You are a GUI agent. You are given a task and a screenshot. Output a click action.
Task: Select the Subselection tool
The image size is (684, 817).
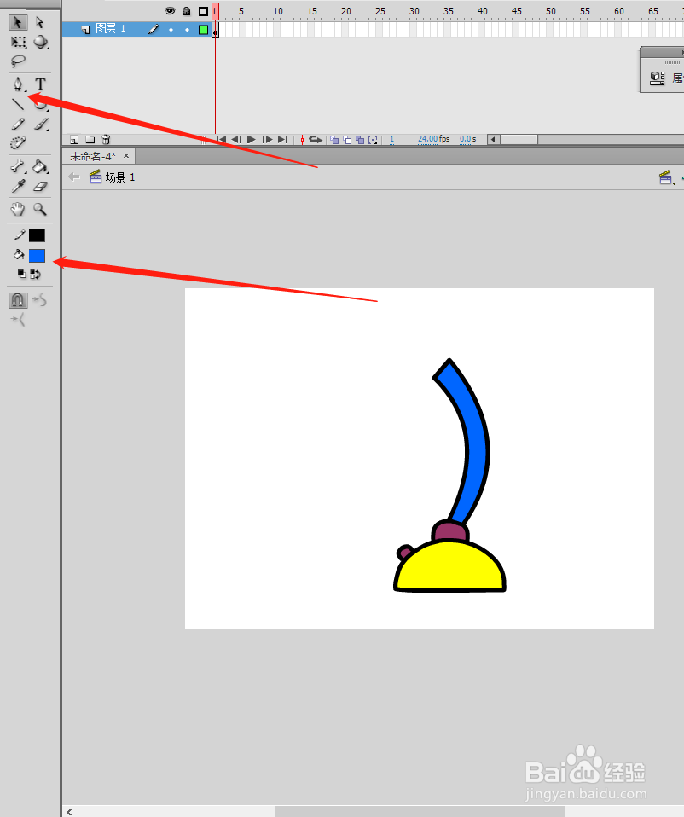40,22
